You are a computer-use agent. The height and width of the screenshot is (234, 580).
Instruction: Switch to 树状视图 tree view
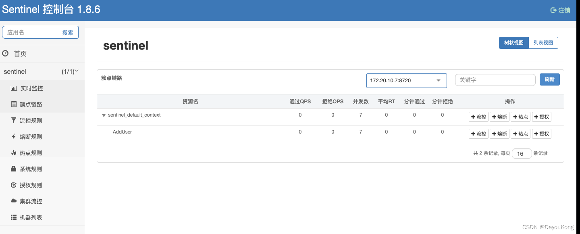(x=513, y=43)
